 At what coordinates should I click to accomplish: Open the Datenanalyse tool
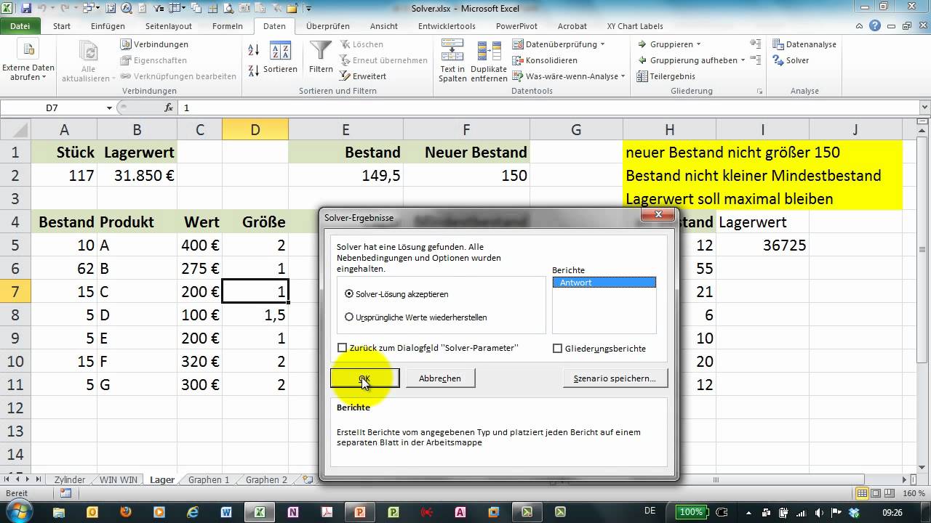(804, 44)
